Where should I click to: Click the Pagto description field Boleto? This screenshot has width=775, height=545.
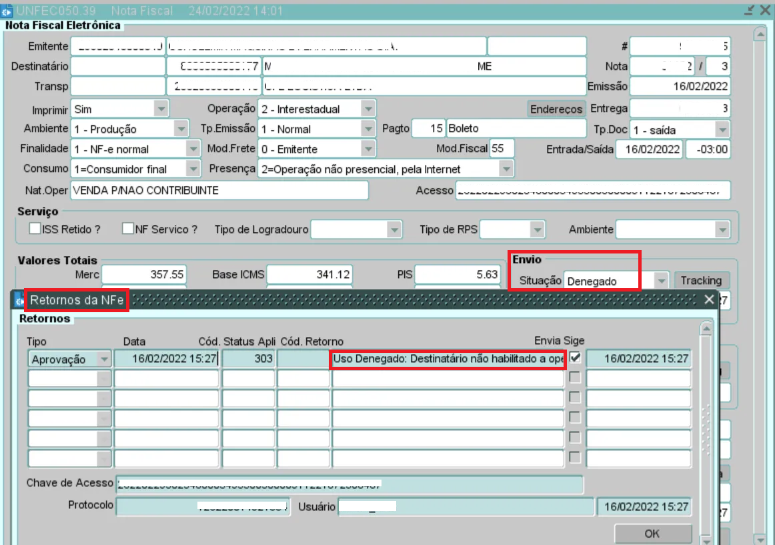click(x=516, y=129)
